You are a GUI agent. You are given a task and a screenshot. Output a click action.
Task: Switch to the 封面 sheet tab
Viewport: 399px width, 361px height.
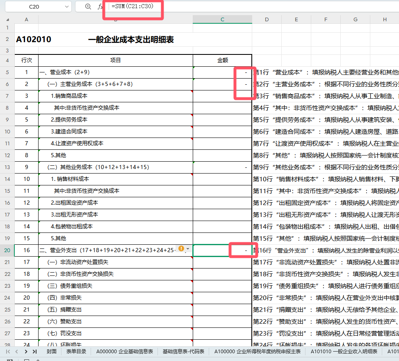tap(52, 351)
